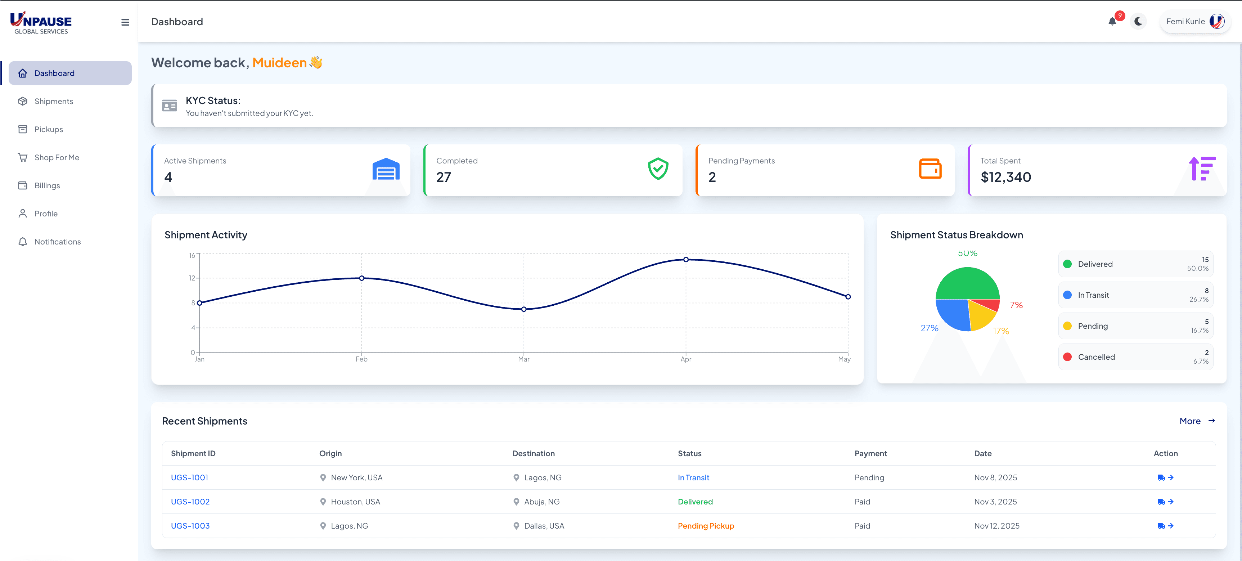Click the blue In Transit pie slice
Viewport: 1242px width, 561px height.
click(x=953, y=314)
